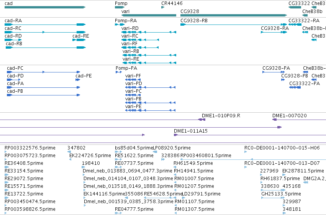Click EST EK287811.5prime
326x215 pixels.
(303, 171)
